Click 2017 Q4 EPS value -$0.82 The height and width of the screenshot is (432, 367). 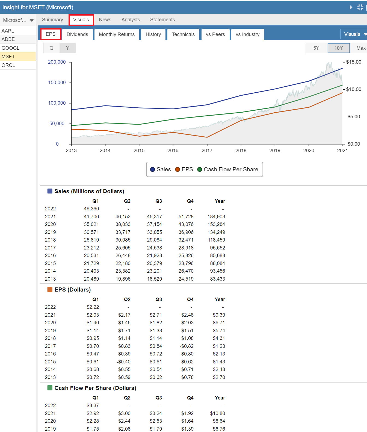[187, 346]
